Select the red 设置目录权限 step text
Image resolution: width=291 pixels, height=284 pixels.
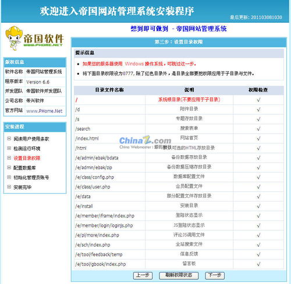pos(27,158)
